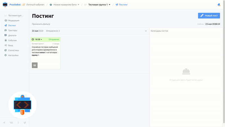Click the Отправлен status label

tap(54, 39)
